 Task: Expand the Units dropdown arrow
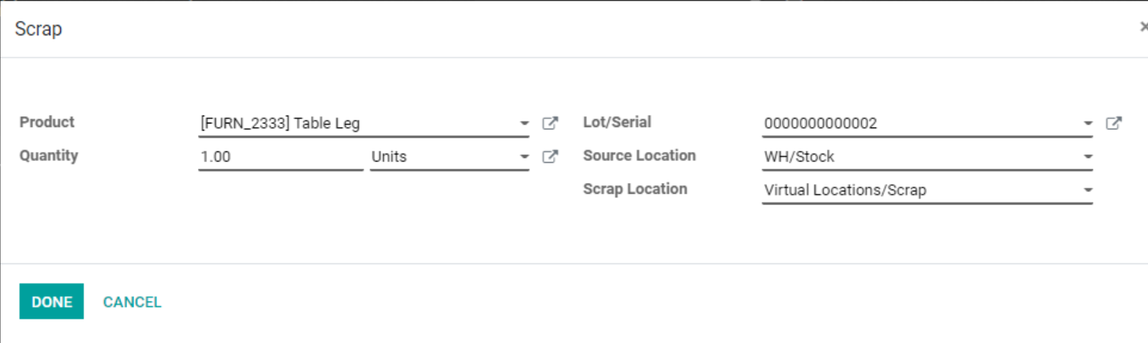coord(524,156)
